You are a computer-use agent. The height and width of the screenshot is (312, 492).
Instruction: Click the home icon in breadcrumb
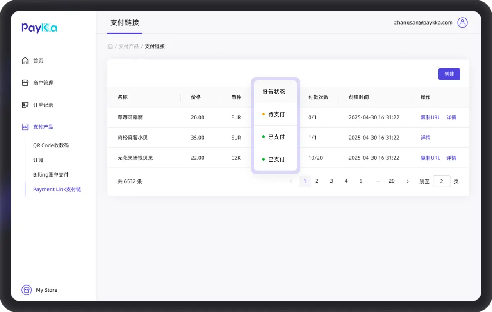(x=110, y=46)
